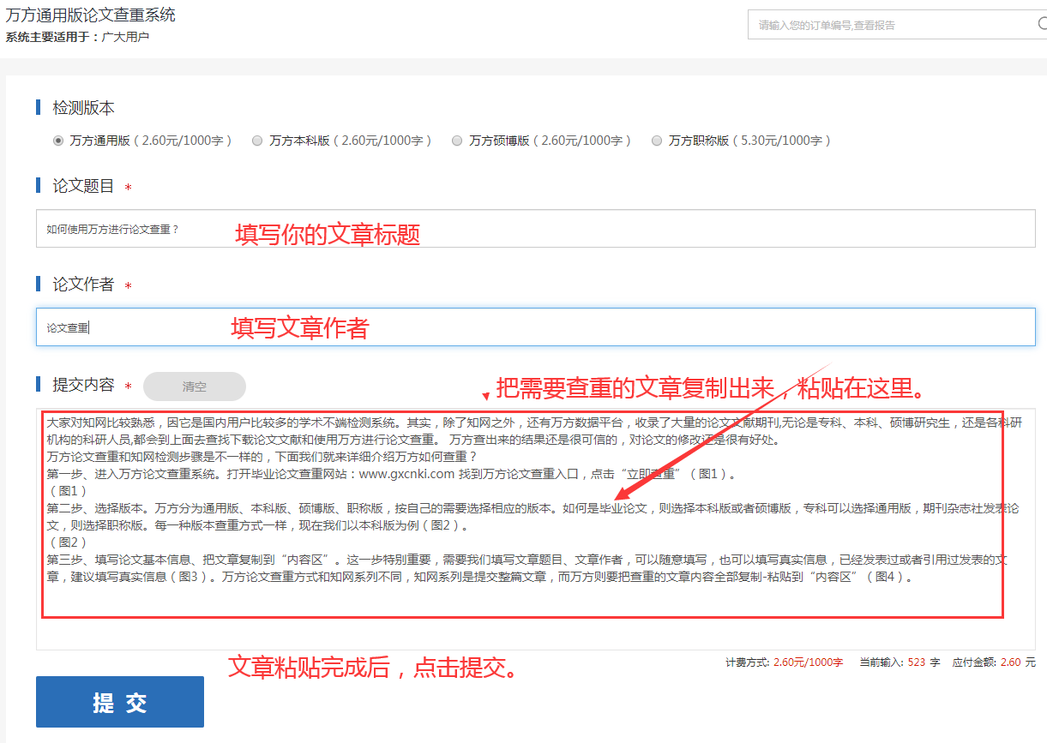Click the 系统主要适用于：广大用户 text
Screen dimensions: 1047x743
pyautogui.click(x=77, y=38)
